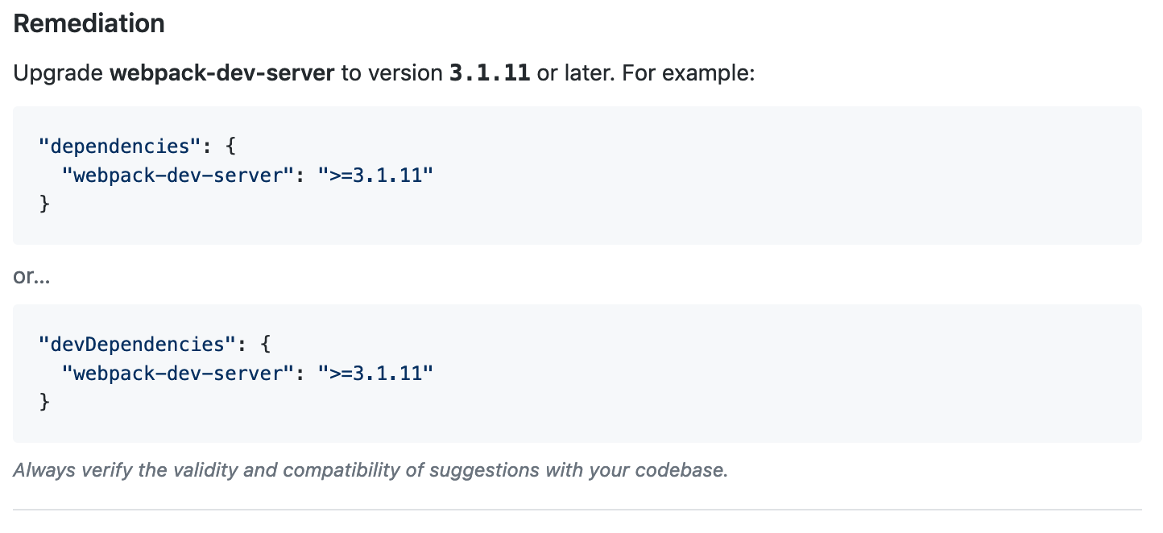Click the word Upgrade in the instruction sentence
This screenshot has width=1163, height=533.
58,73
